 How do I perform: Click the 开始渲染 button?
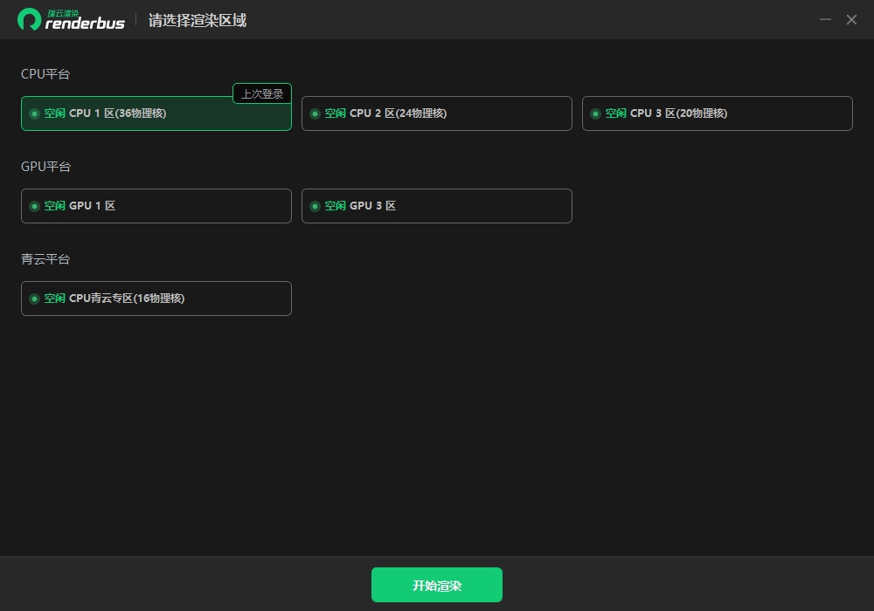click(x=437, y=585)
